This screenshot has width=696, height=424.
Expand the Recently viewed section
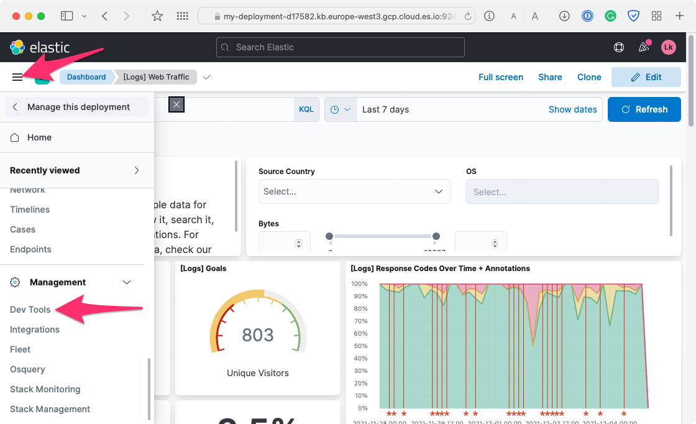coord(137,170)
